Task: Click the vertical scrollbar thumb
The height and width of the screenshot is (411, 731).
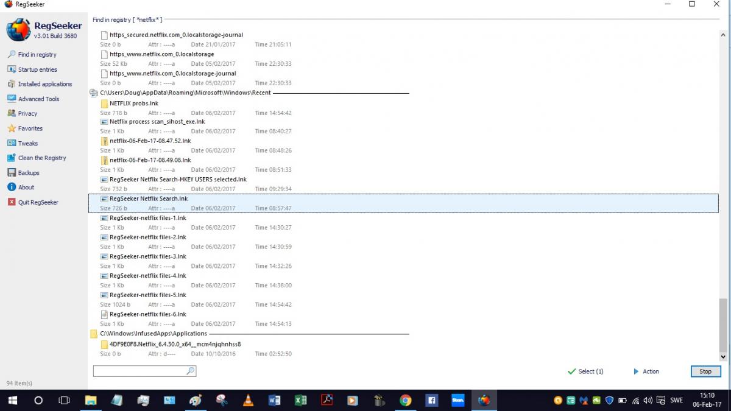Action: tap(723, 325)
